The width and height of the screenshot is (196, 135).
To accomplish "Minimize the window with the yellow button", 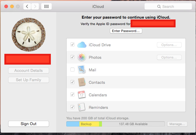I will tap(12, 6).
